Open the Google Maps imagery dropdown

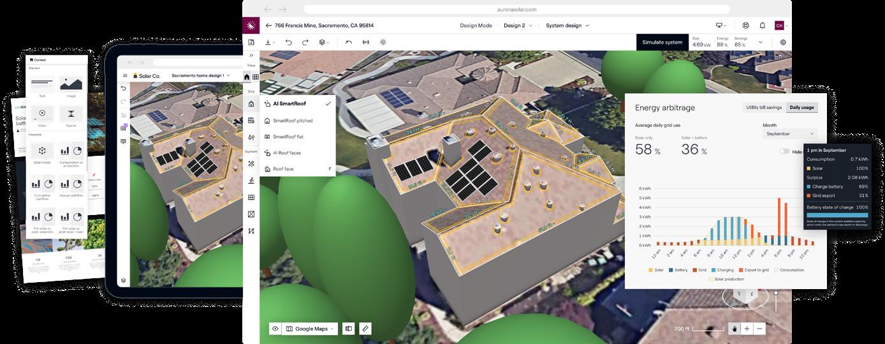310,329
